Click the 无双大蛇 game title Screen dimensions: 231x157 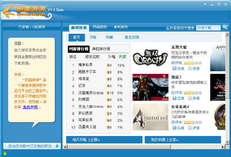coord(179,47)
